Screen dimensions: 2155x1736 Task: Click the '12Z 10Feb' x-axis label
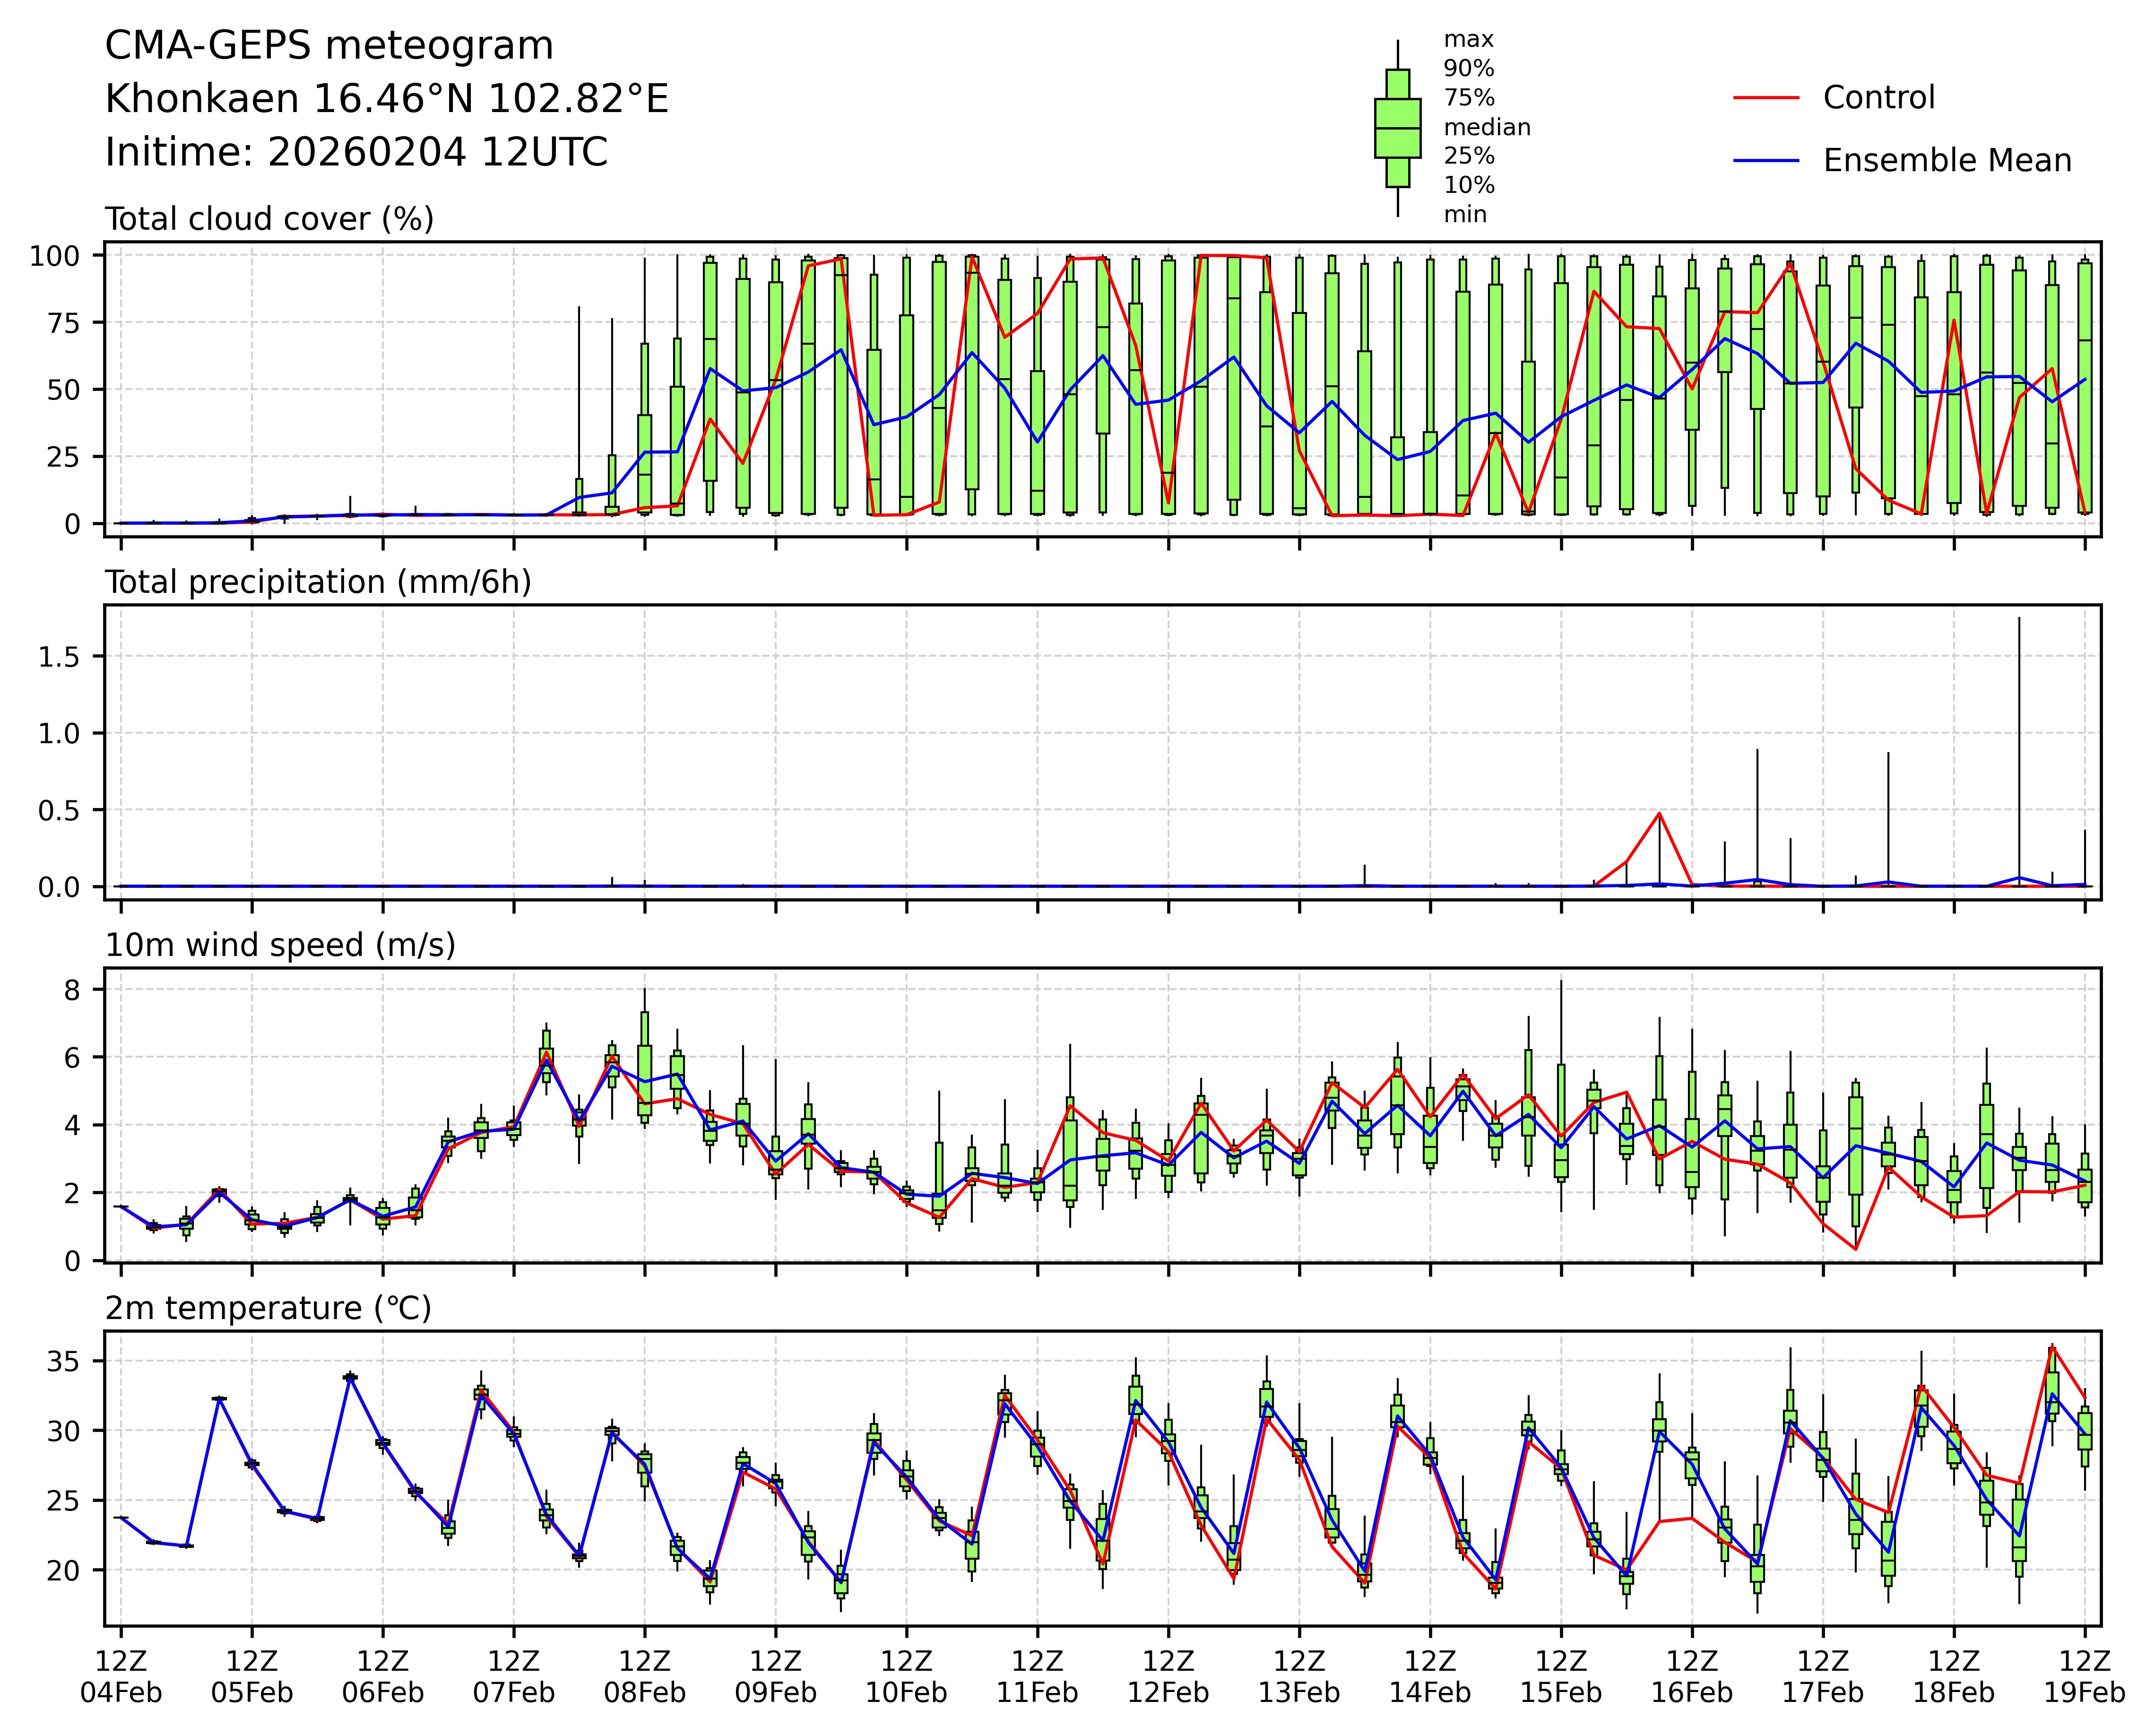click(906, 1677)
